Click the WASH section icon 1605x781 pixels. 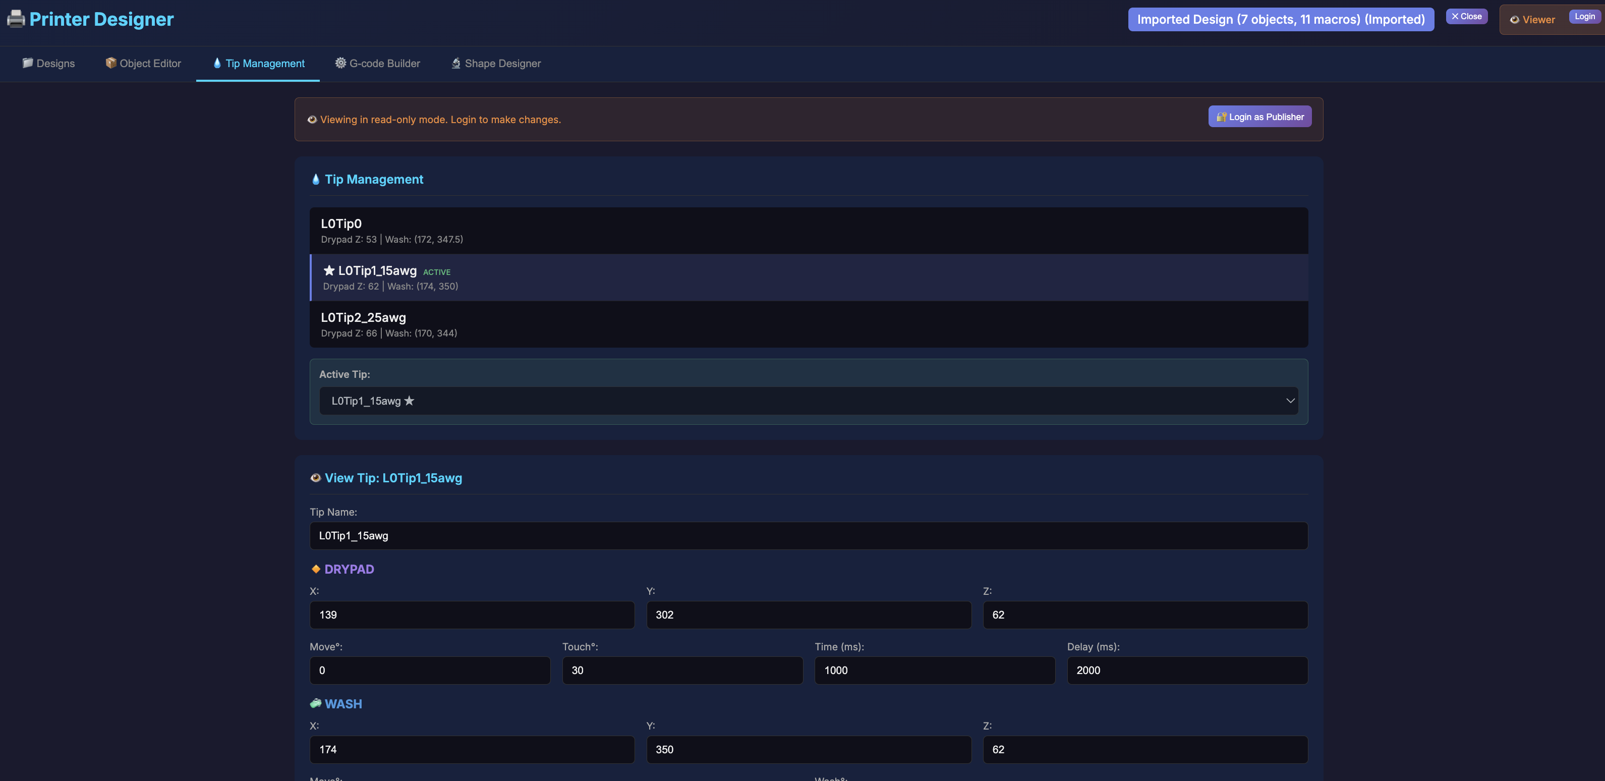click(315, 704)
